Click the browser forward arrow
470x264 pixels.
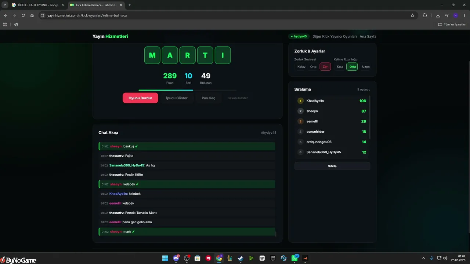coord(14,15)
